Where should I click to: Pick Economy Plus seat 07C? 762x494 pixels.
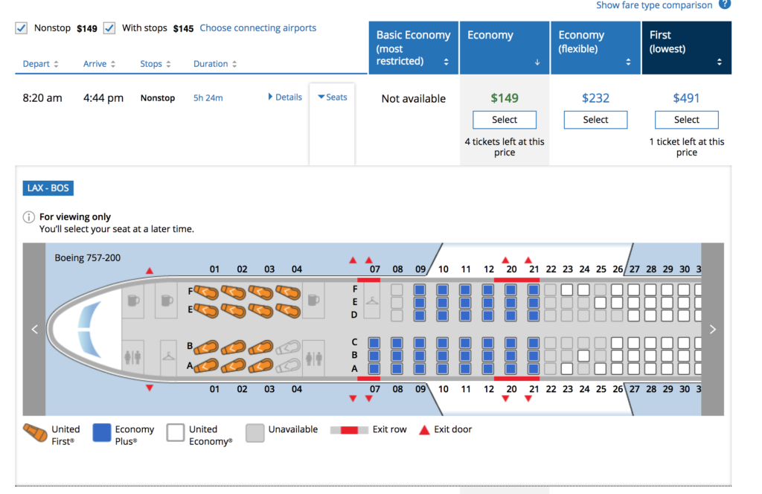(374, 343)
